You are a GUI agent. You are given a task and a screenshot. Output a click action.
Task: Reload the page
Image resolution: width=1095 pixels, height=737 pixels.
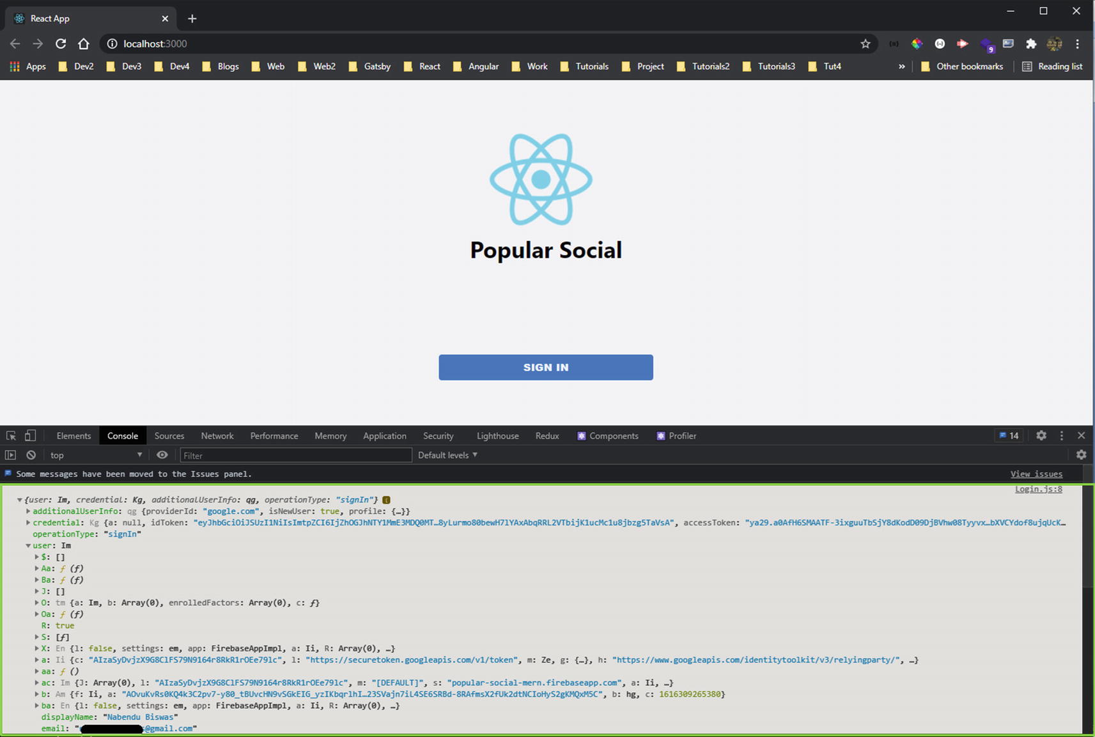pyautogui.click(x=61, y=43)
